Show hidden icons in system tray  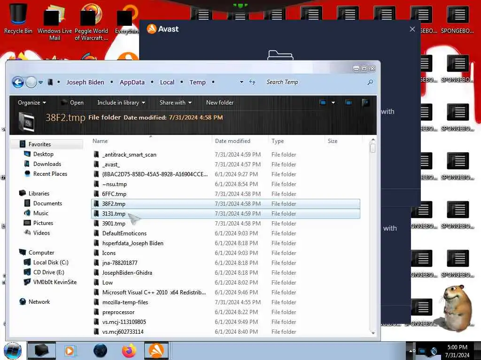[x=411, y=351]
